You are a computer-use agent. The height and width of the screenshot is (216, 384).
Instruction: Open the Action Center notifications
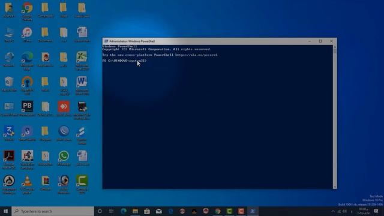coord(376,211)
